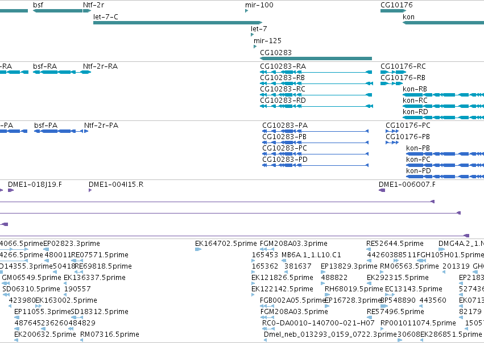The image size is (484, 343).
Task: Click the EK136337.5prime EST label
Action: pos(94,278)
